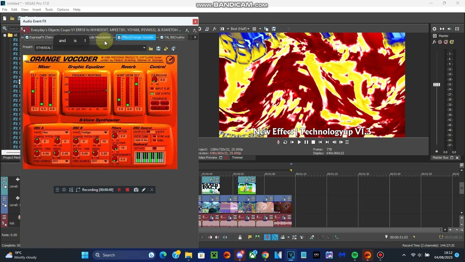Open the OSC B wave dropdown
Image resolution: width=465 pixels, height=262 pixels.
click(94, 132)
